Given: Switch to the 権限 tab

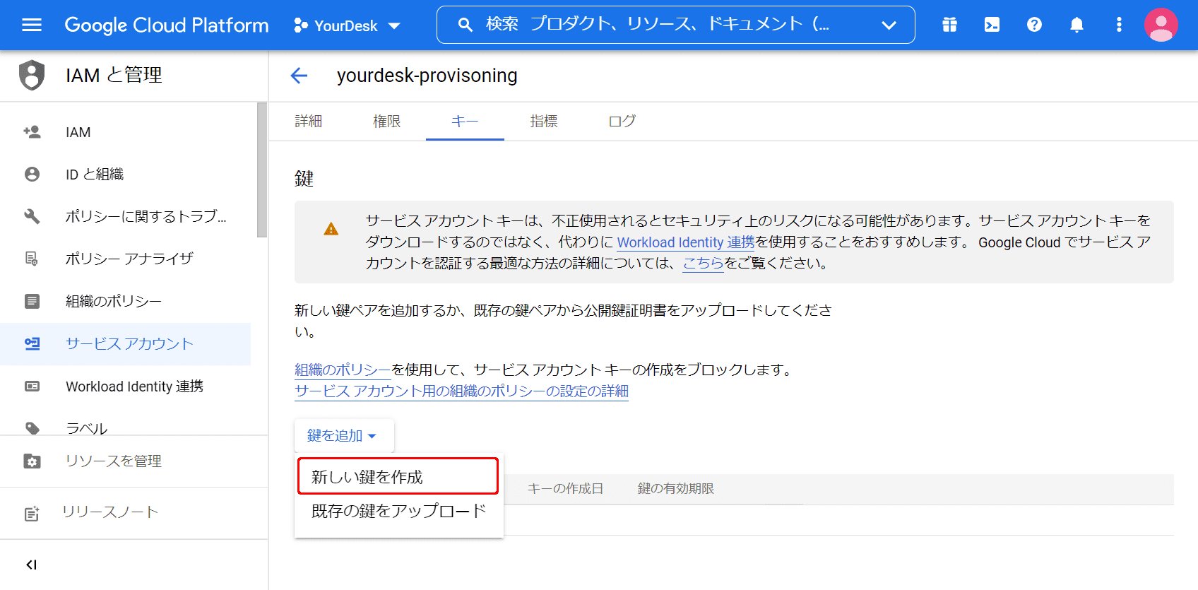Looking at the screenshot, I should pos(387,122).
